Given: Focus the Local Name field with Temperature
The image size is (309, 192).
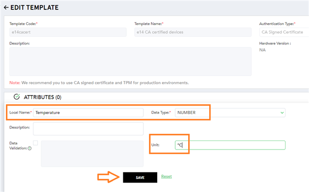Looking at the screenshot, I should pos(88,112).
